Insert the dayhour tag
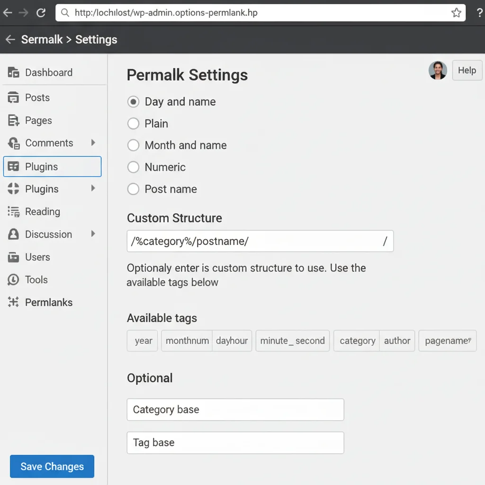 [x=232, y=341]
